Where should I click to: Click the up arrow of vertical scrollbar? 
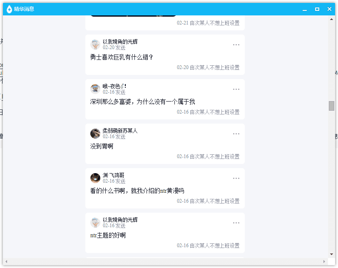point(331,19)
